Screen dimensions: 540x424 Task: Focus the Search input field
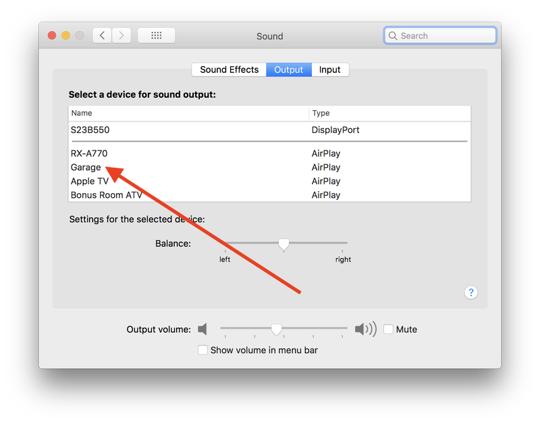[440, 36]
